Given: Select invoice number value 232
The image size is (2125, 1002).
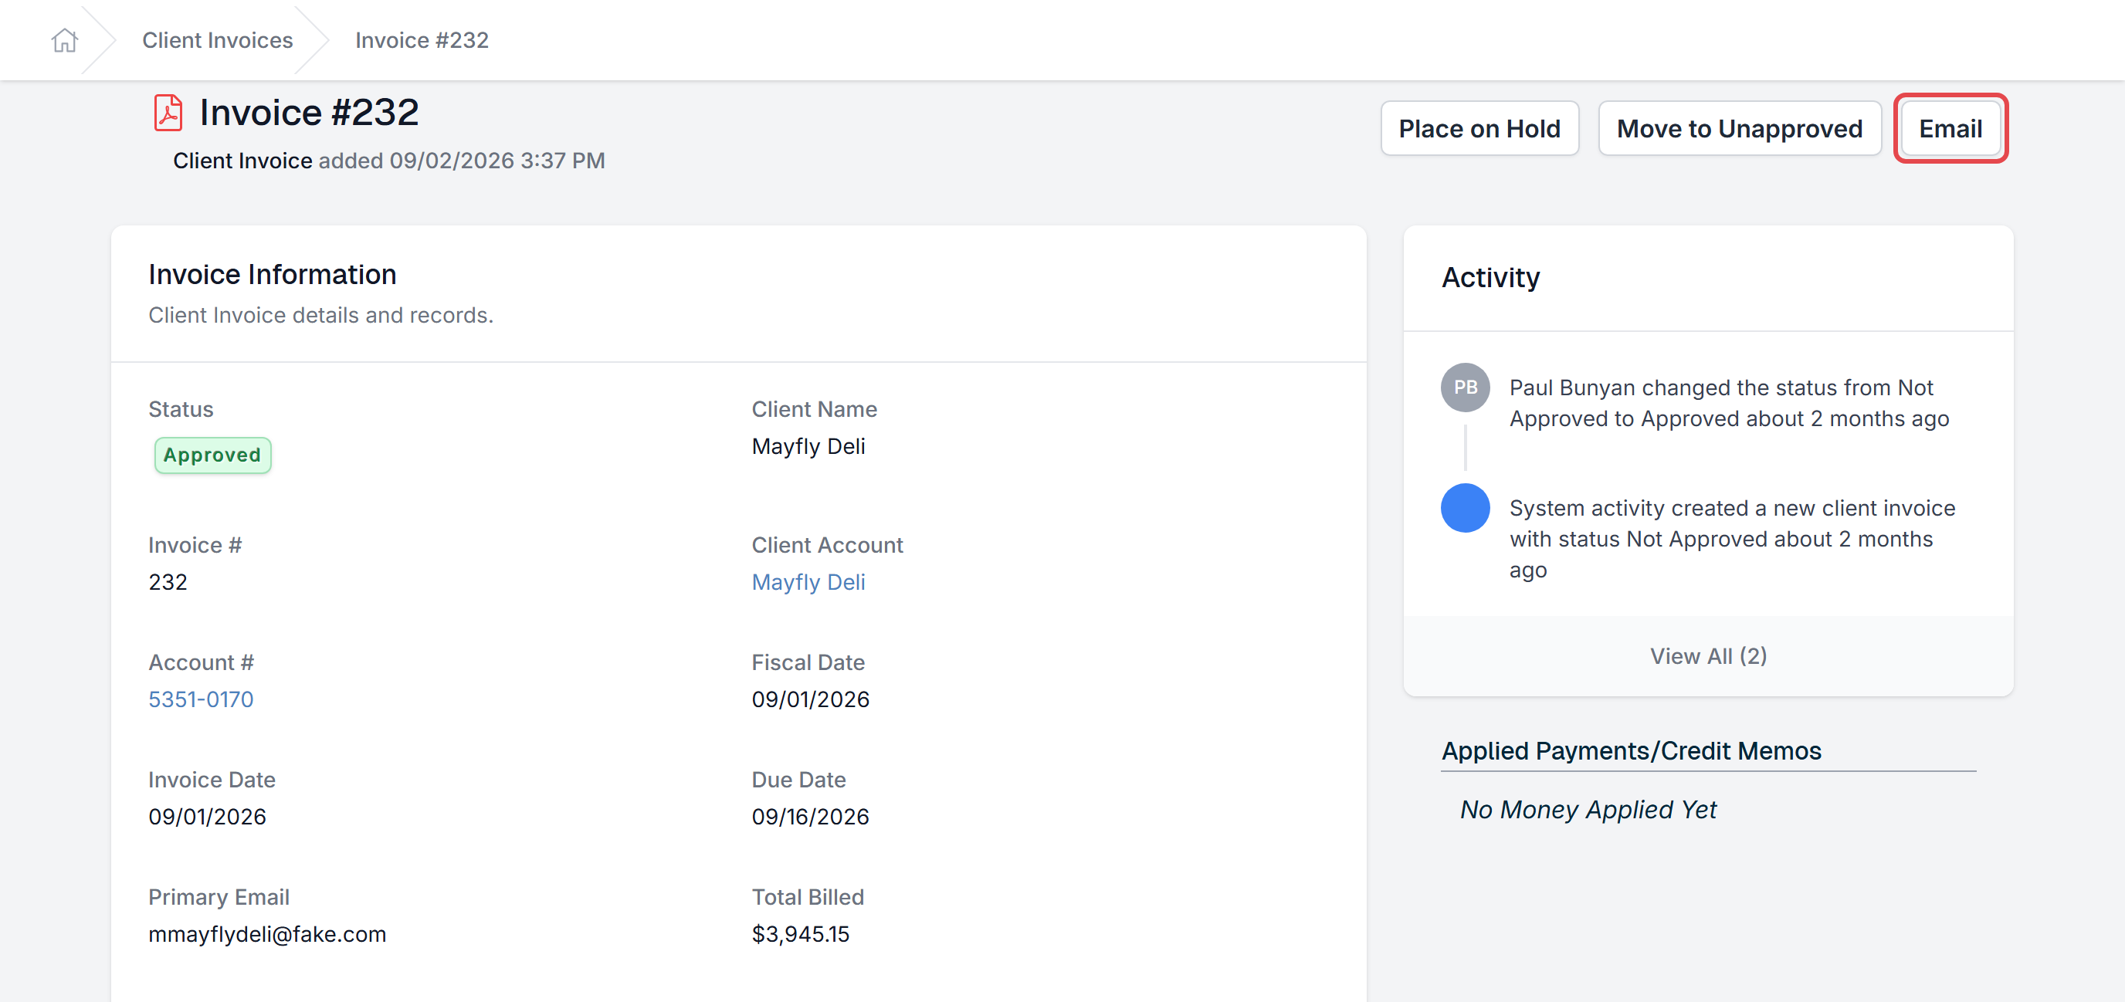Looking at the screenshot, I should 168,582.
